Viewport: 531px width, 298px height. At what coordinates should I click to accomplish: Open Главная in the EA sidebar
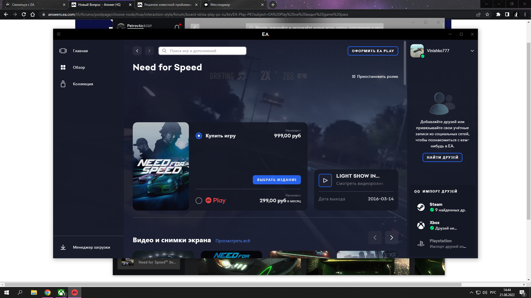coord(80,51)
